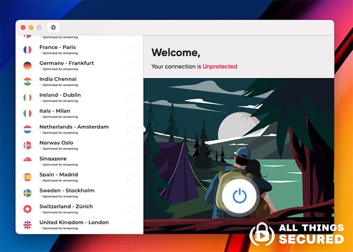Click the Welcome heading
The image size is (353, 252).
click(175, 53)
